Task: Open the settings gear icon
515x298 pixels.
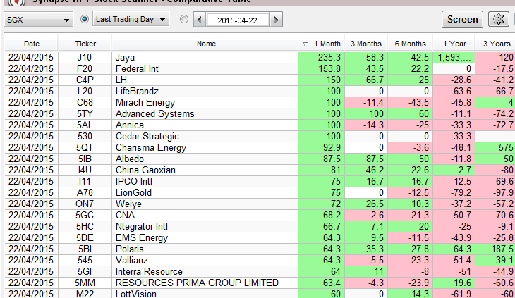Action: (499, 19)
